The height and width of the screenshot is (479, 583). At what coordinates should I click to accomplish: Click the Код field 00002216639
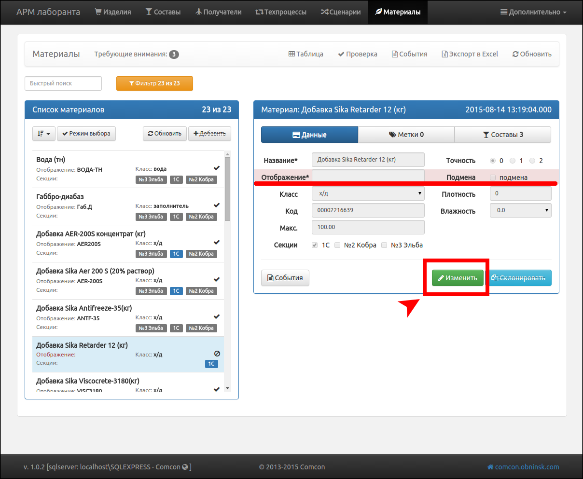pyautogui.click(x=368, y=210)
